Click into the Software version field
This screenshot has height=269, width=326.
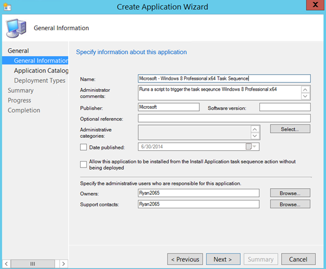285,107
